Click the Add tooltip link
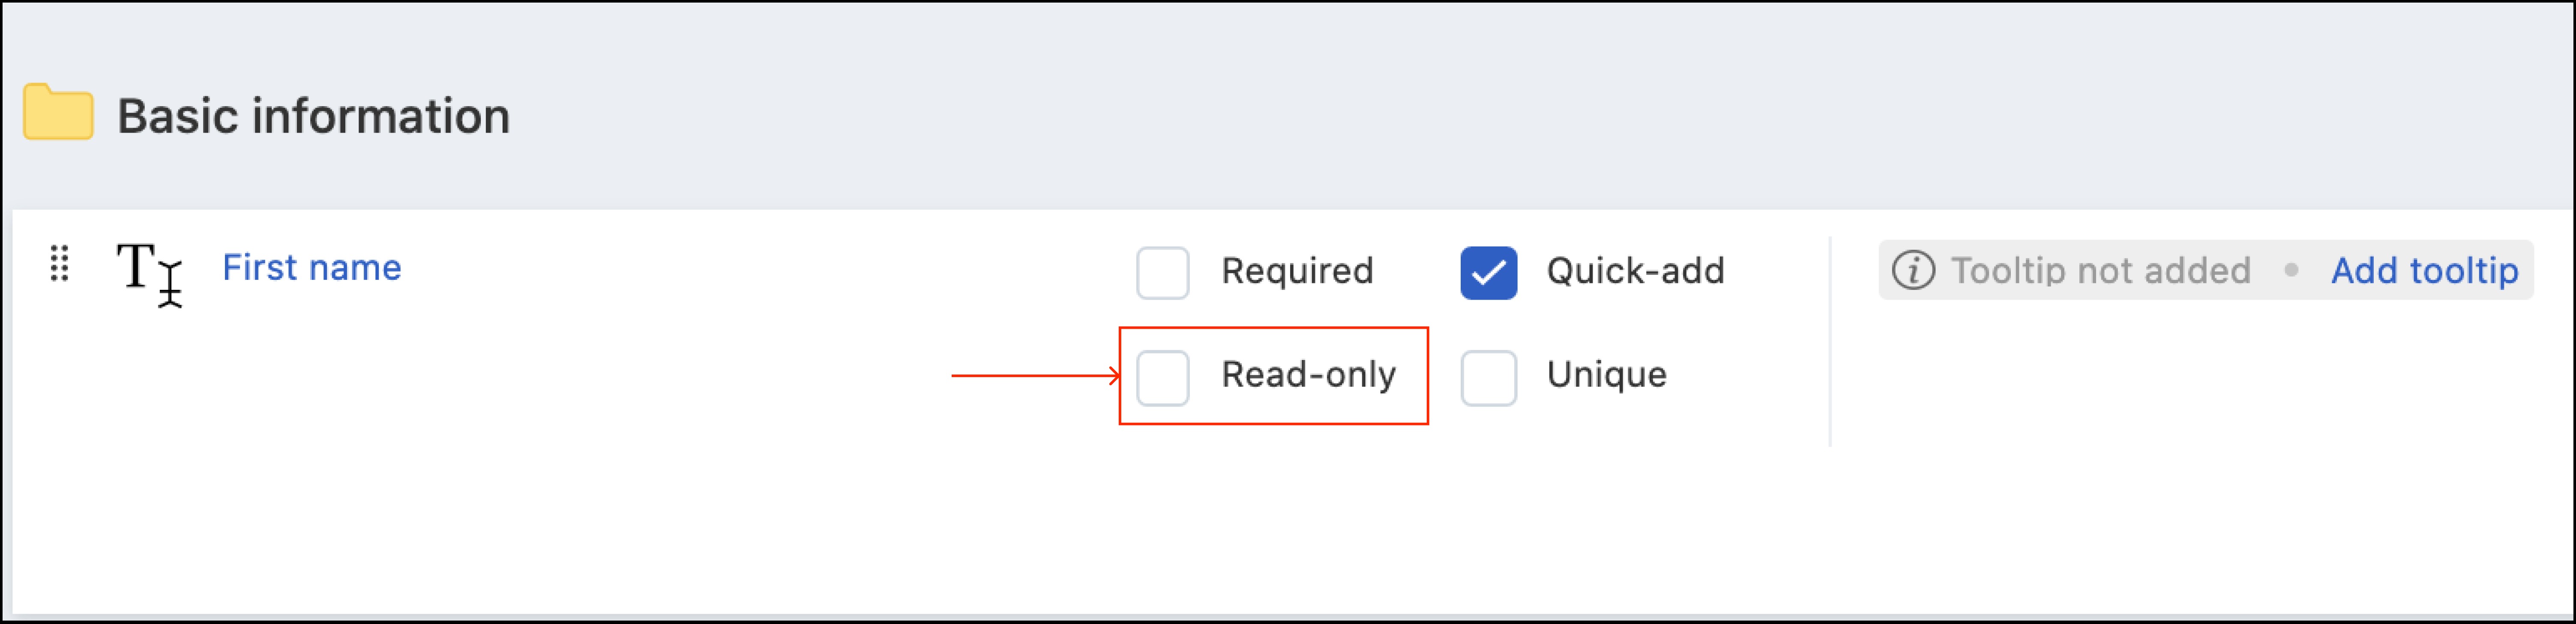Viewport: 2576px width, 624px height. click(2424, 270)
